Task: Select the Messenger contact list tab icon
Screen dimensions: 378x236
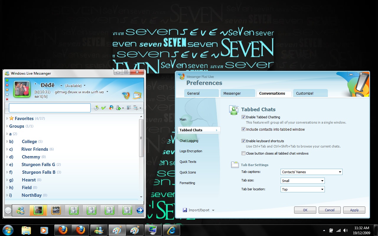Action: pos(21,210)
